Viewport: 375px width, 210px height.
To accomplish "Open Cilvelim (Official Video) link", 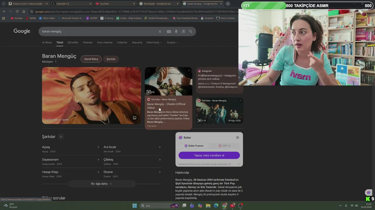I will coord(166,106).
